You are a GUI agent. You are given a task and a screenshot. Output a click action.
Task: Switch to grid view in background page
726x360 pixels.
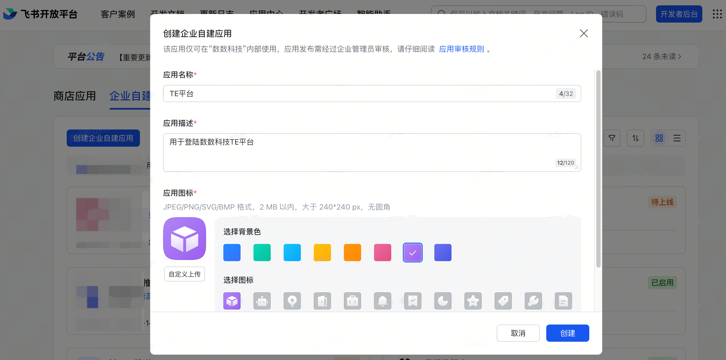659,138
